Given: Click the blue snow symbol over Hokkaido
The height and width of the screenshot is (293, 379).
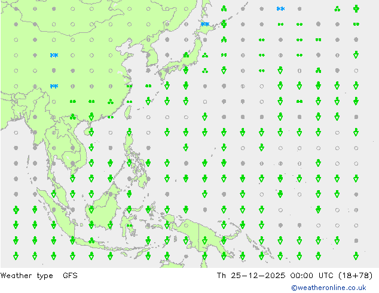Looking at the screenshot, I should [205, 24].
